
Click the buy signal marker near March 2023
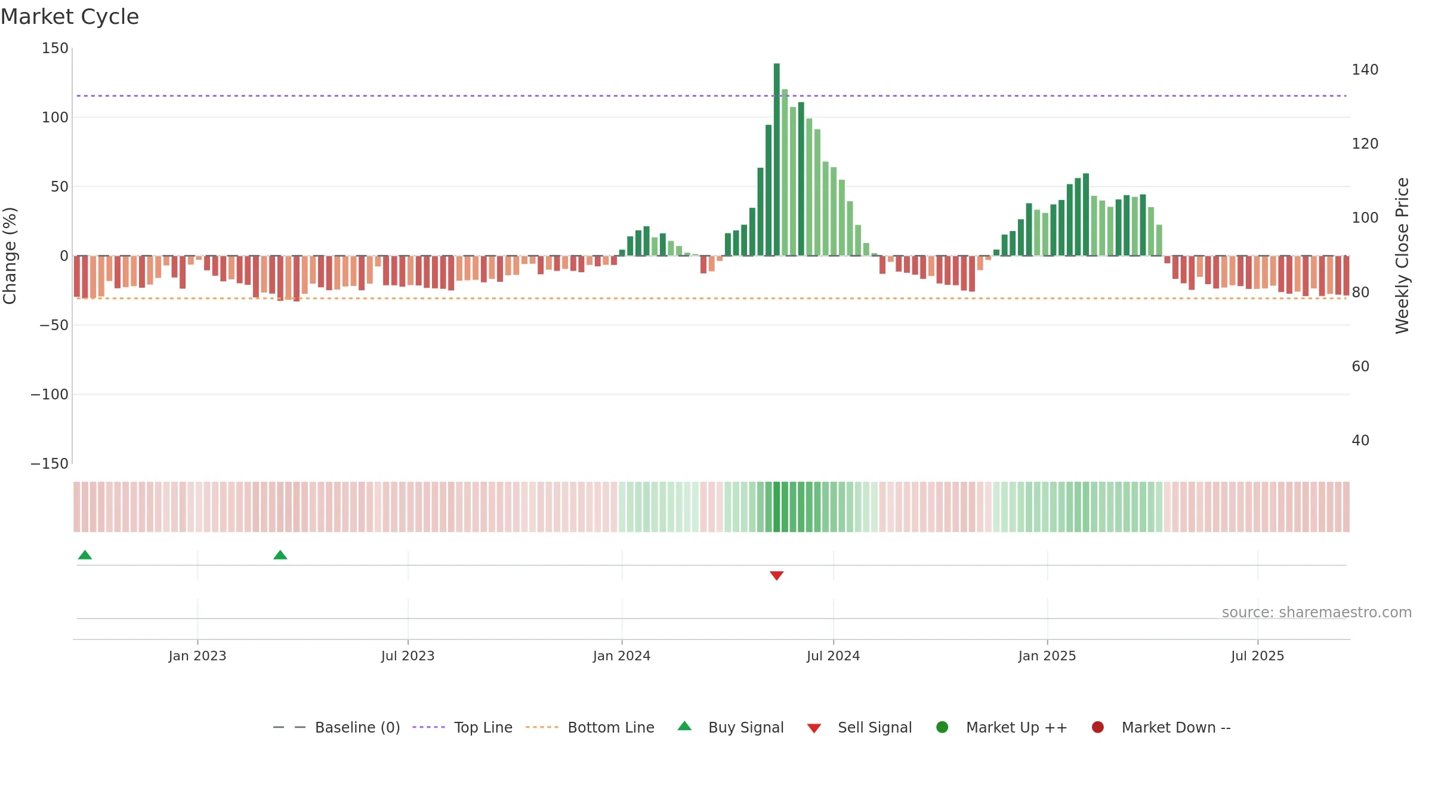pos(280,555)
